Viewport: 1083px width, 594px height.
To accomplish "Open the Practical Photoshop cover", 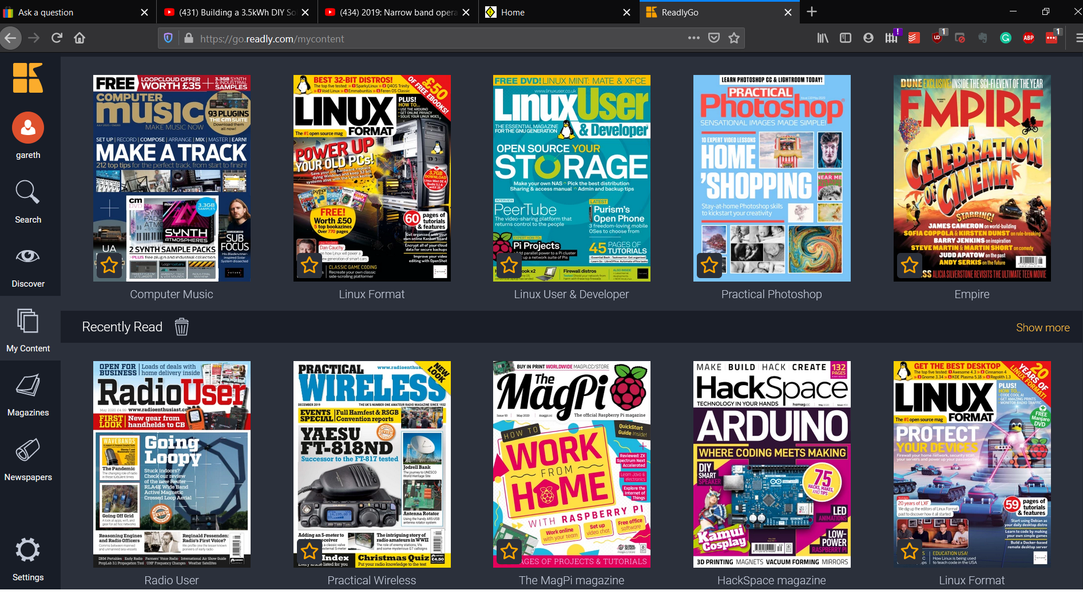I will point(772,178).
